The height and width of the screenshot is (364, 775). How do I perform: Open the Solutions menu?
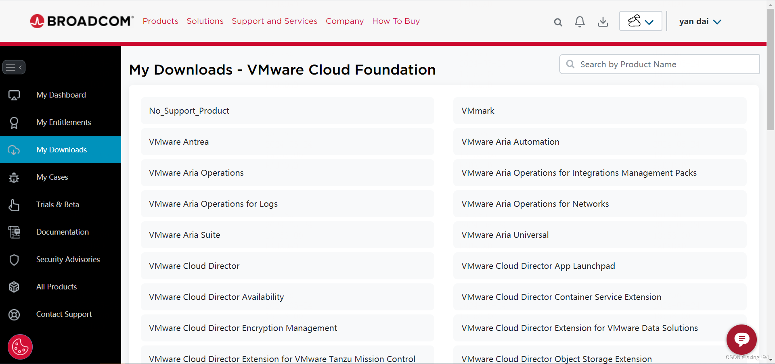click(205, 21)
